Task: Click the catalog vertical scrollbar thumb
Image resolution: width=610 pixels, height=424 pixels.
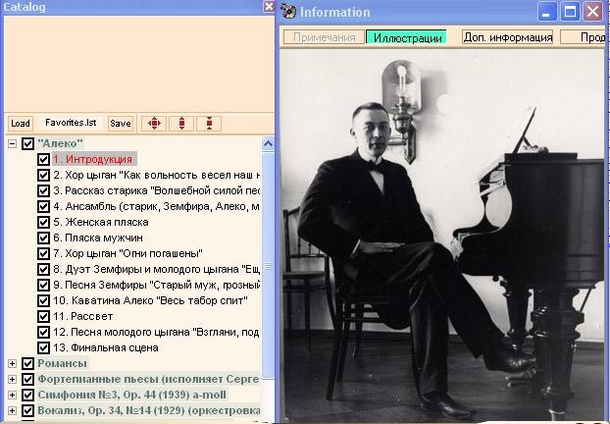Action: [268, 266]
